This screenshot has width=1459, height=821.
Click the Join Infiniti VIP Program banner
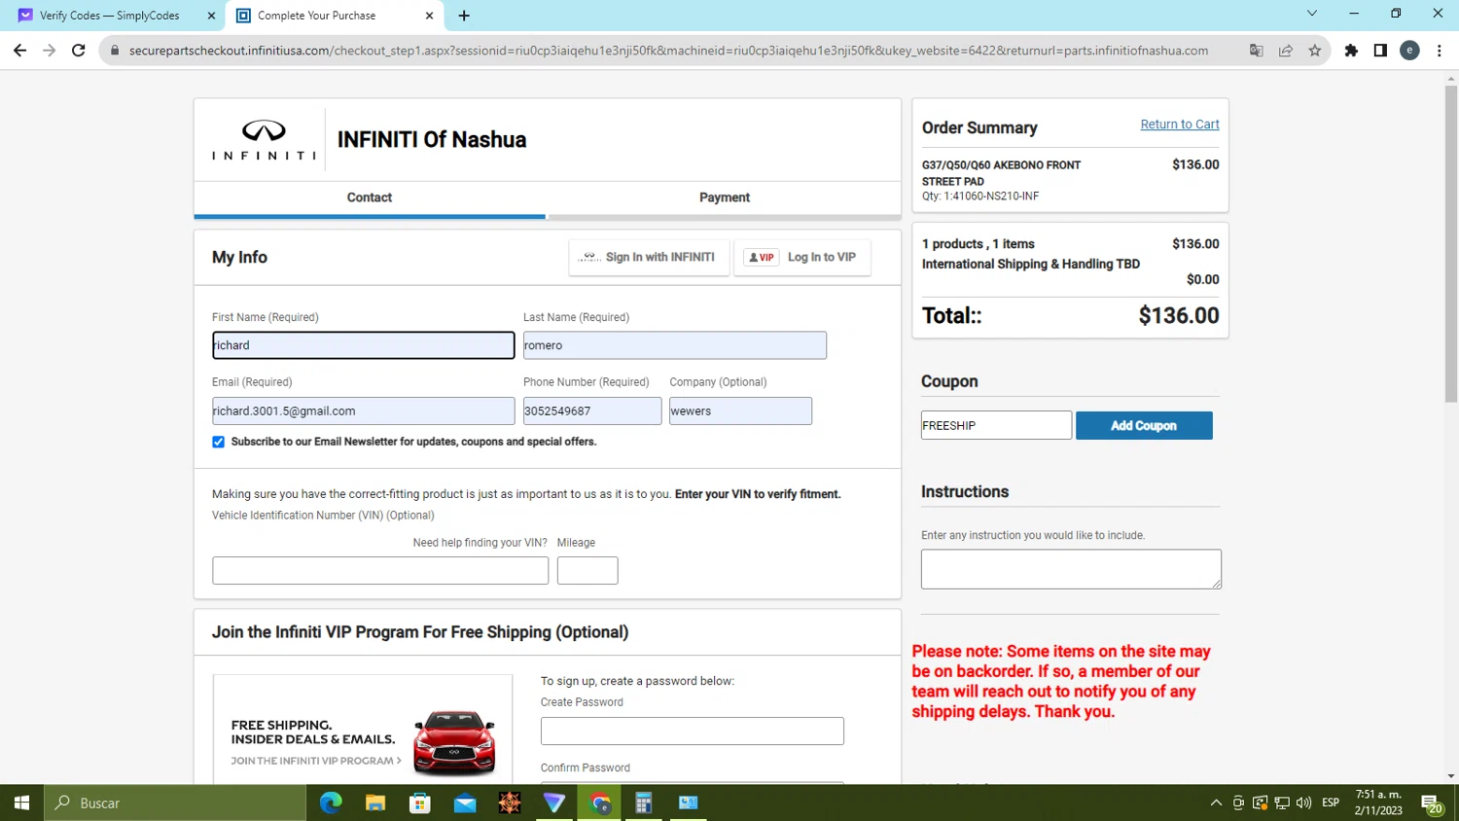[363, 729]
